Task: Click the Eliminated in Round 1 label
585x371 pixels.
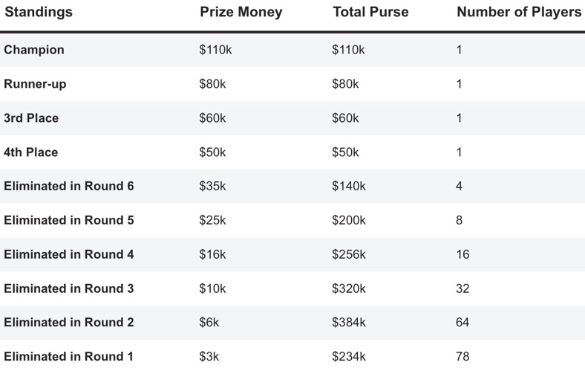Action: [x=69, y=357]
